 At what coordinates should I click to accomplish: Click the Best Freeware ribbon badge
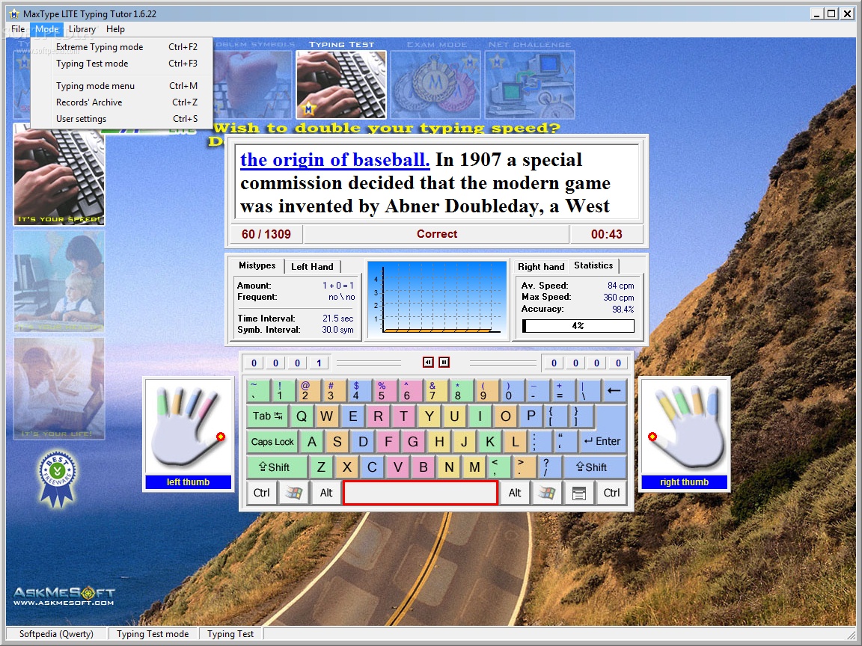(x=58, y=479)
